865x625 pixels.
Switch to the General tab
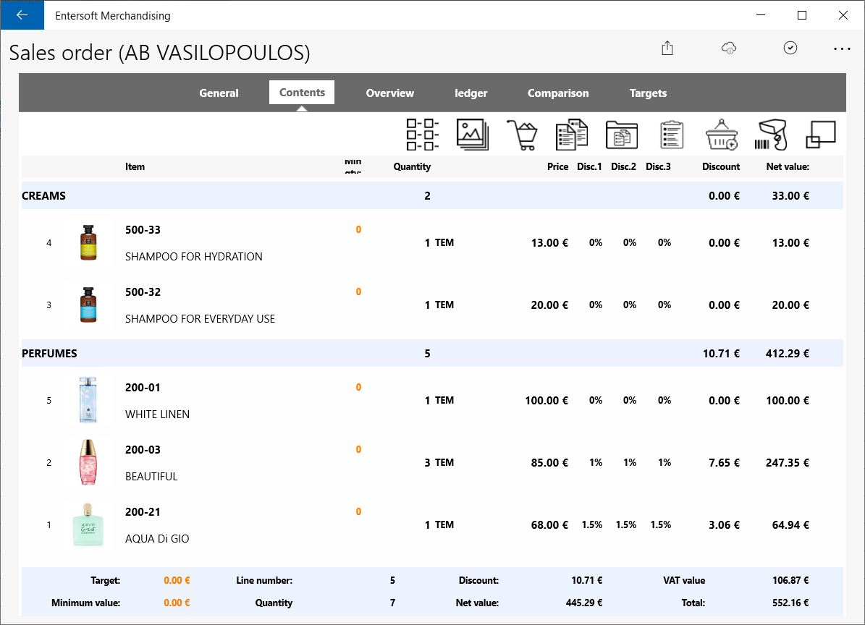click(x=219, y=93)
